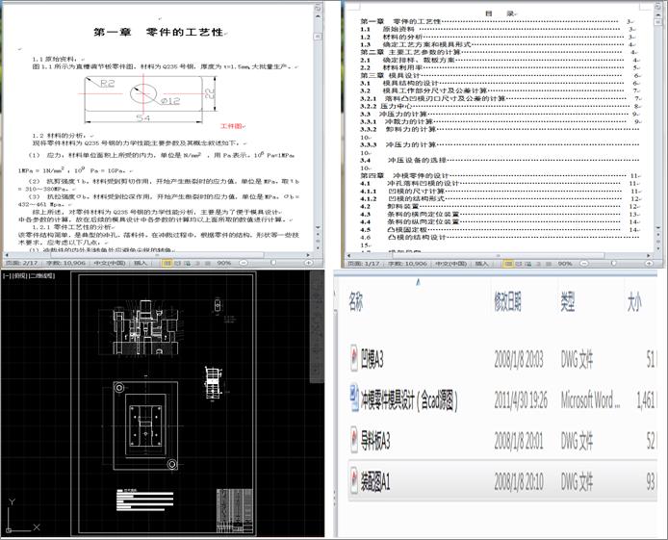This screenshot has height=540, width=668.
Task: Open 俯视 view menu in CAD viewport
Action: [19, 276]
